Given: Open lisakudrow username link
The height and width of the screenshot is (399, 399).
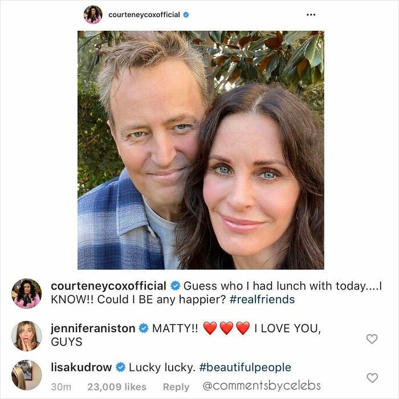Looking at the screenshot, I should click(x=81, y=367).
